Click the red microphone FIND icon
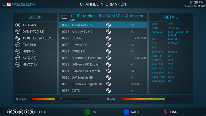Viewport: 206px width, 116px height. point(165,112)
